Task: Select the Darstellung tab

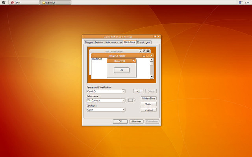Action: click(130, 42)
